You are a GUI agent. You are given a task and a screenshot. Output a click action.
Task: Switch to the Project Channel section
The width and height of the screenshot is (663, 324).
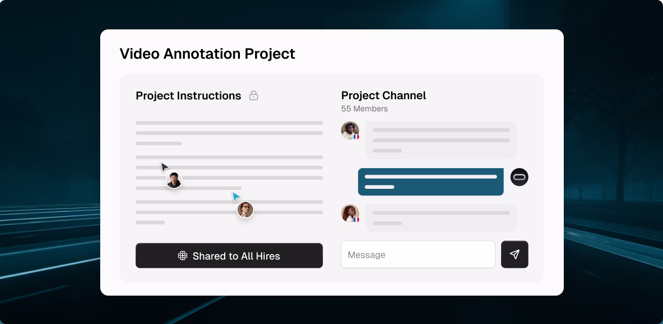(384, 95)
